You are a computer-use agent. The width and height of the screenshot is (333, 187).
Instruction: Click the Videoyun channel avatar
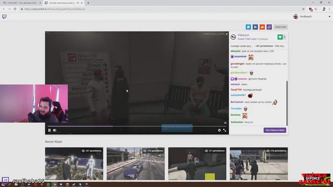point(233,37)
